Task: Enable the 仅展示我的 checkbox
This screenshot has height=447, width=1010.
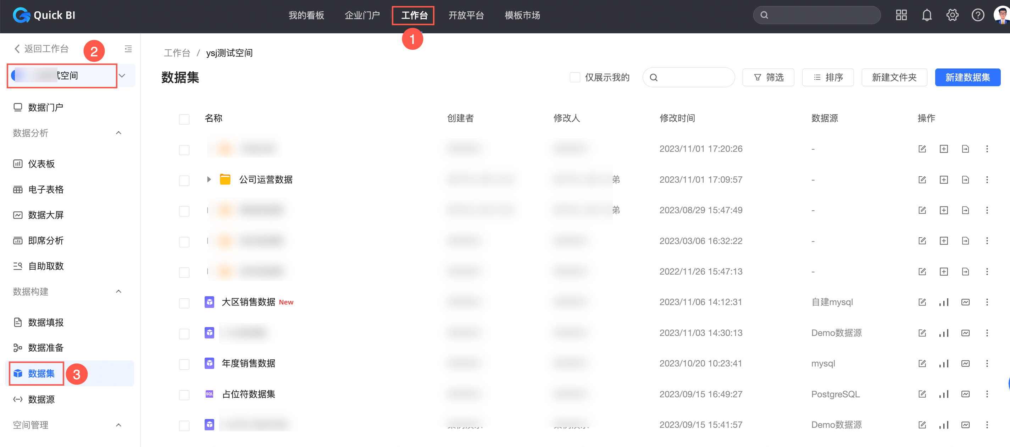Action: pyautogui.click(x=575, y=77)
